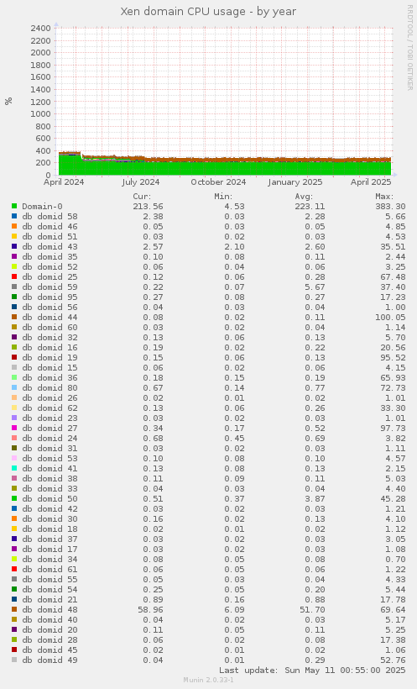Click the 2400 y-axis label
Image resolution: width=417 pixels, height=689 pixels.
(x=41, y=28)
